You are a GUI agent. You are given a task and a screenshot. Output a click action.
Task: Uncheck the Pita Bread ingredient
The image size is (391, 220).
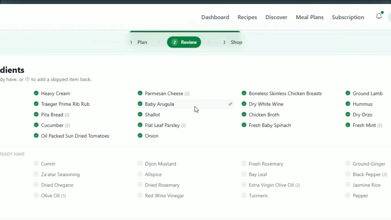click(36, 115)
